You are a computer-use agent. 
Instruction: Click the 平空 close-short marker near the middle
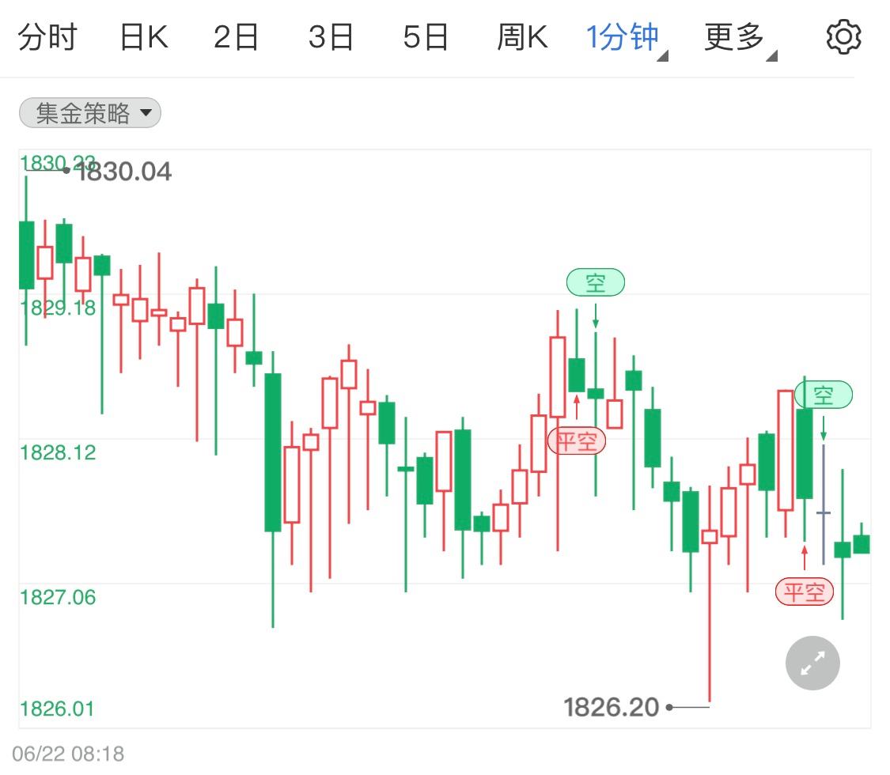[x=578, y=441]
